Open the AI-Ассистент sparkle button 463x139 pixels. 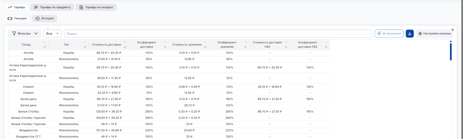tap(389, 34)
